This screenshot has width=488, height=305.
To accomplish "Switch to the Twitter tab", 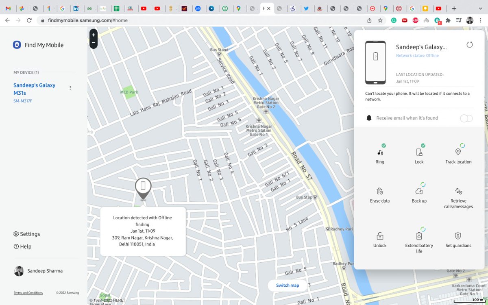I will 306,8.
